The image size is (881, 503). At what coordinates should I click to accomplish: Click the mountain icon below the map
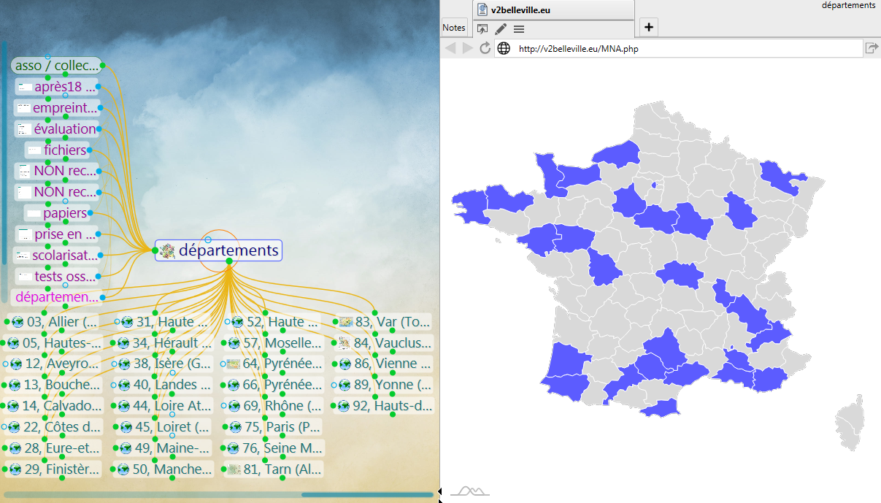point(469,490)
